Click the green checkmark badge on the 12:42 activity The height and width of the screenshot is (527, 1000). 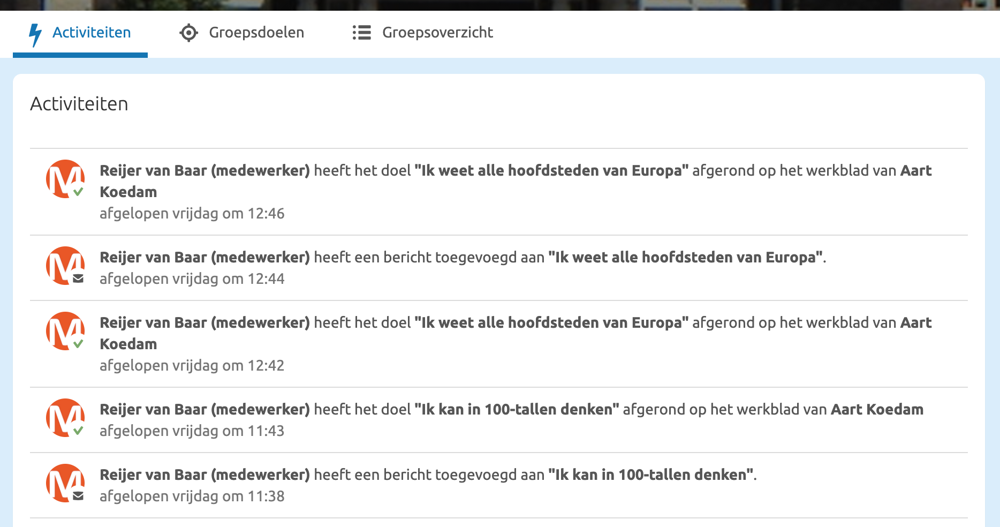click(78, 343)
